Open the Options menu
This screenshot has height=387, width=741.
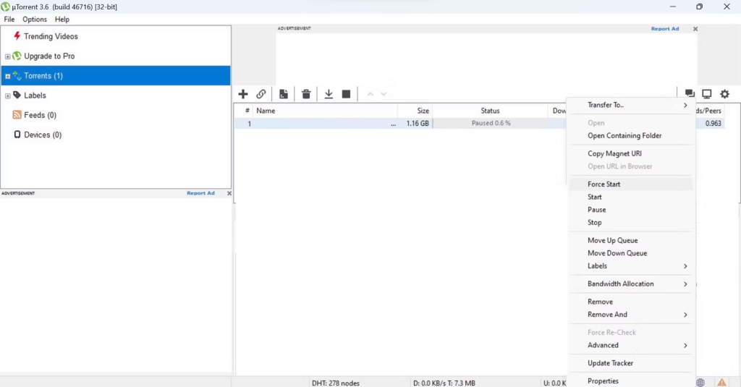click(35, 20)
